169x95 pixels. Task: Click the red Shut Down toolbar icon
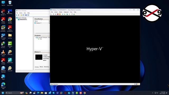pos(58,14)
